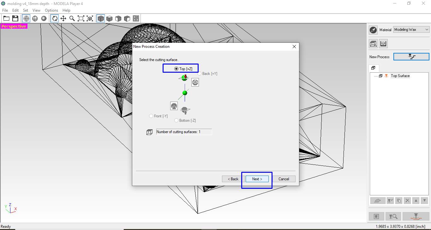Close the New Process Creation dialog
Image resolution: width=431 pixels, height=230 pixels.
pos(294,47)
